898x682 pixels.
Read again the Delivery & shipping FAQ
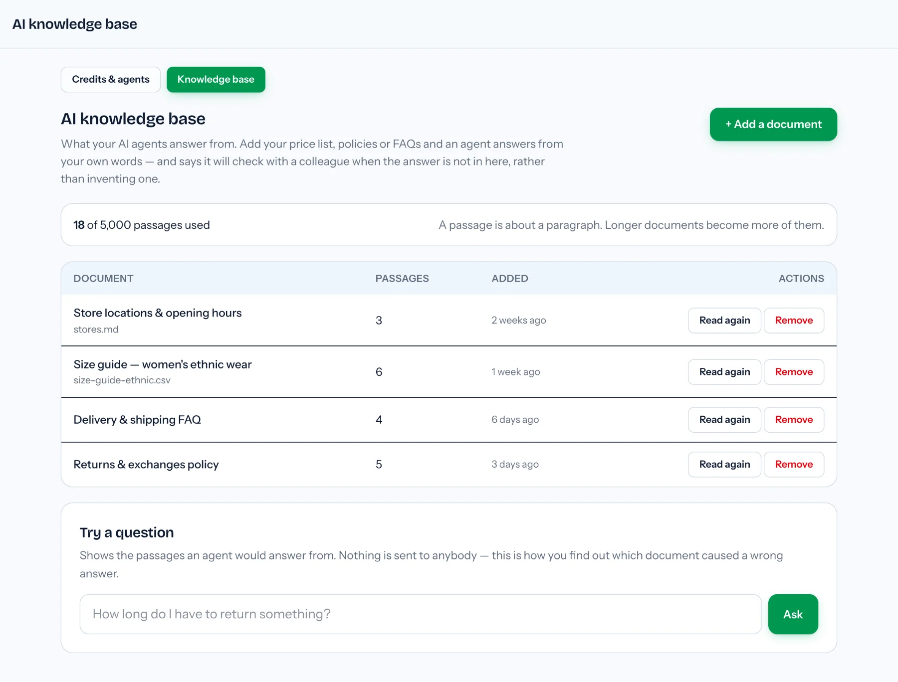tap(724, 420)
